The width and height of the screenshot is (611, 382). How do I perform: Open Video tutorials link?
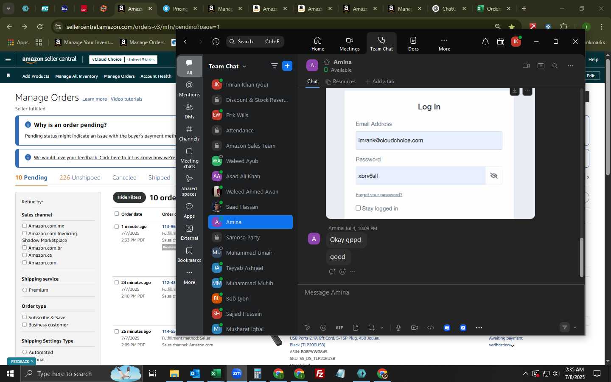(x=126, y=99)
